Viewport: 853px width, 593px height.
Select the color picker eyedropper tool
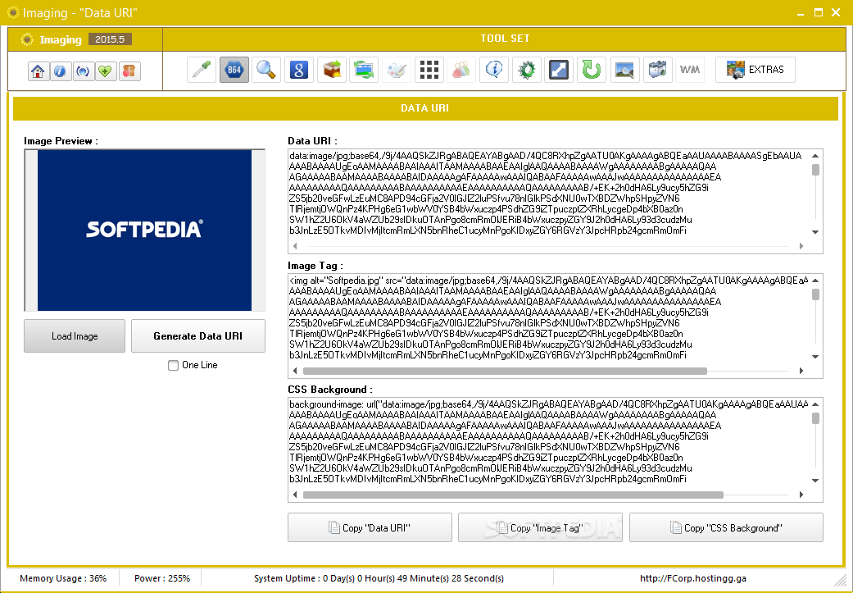(x=202, y=70)
